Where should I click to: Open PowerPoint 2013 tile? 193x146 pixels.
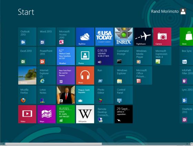(x=47, y=56)
